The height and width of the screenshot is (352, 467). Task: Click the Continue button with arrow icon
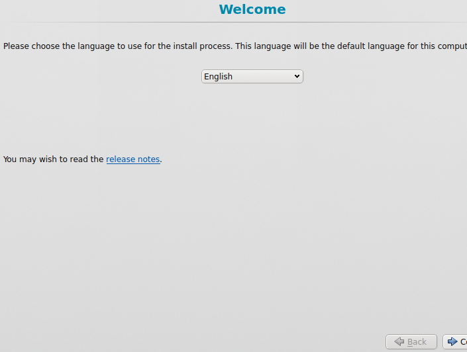click(455, 341)
